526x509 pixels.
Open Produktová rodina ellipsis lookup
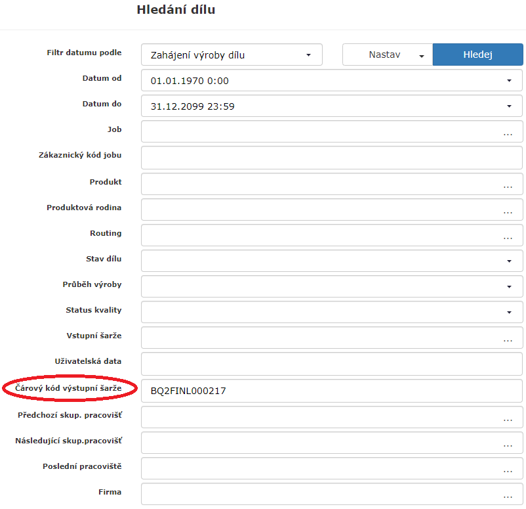point(508,211)
